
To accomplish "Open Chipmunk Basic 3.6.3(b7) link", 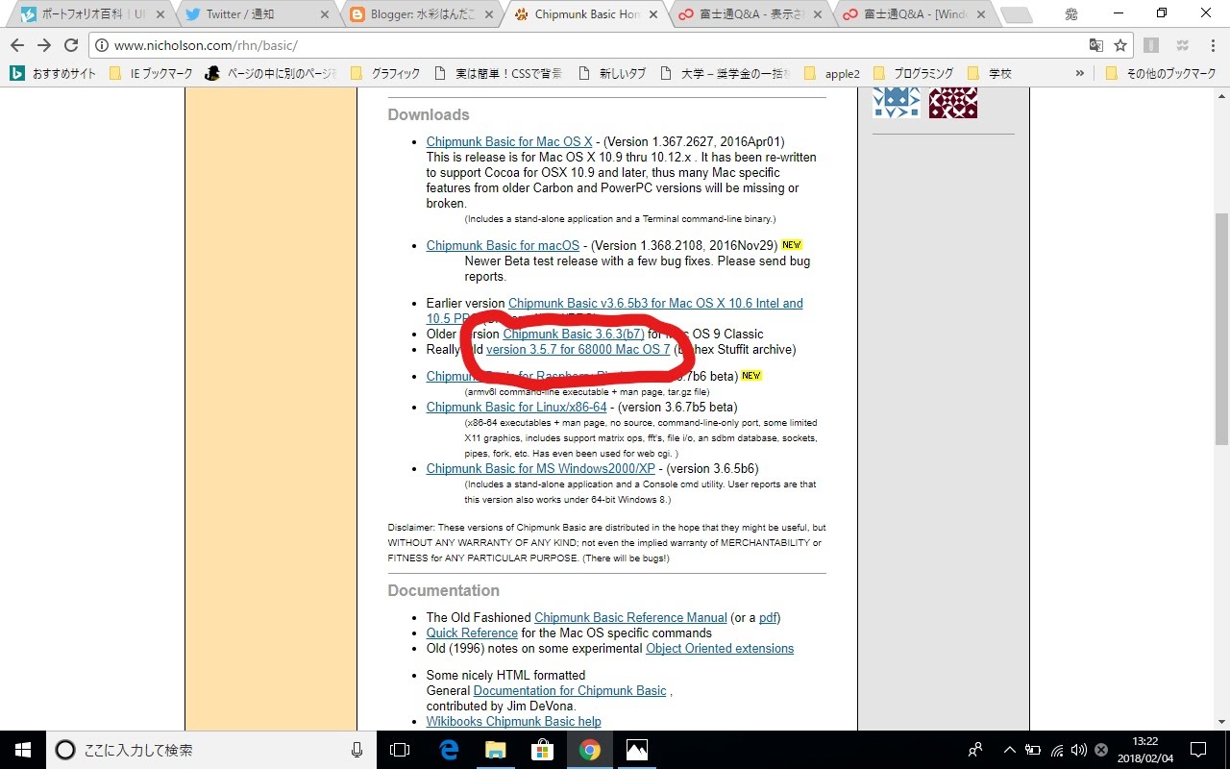I will (x=574, y=335).
